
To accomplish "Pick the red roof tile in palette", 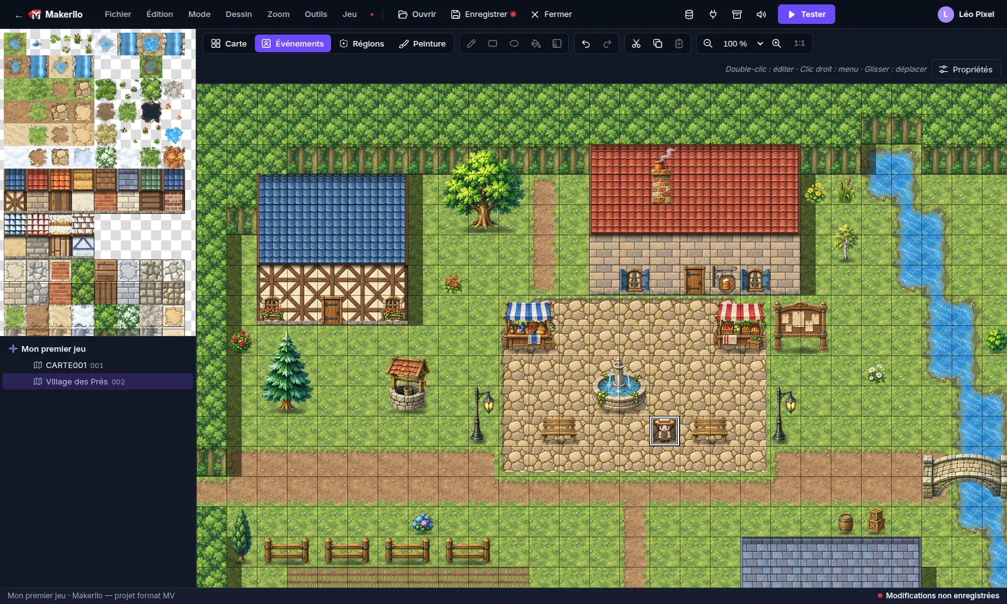I will (x=38, y=180).
